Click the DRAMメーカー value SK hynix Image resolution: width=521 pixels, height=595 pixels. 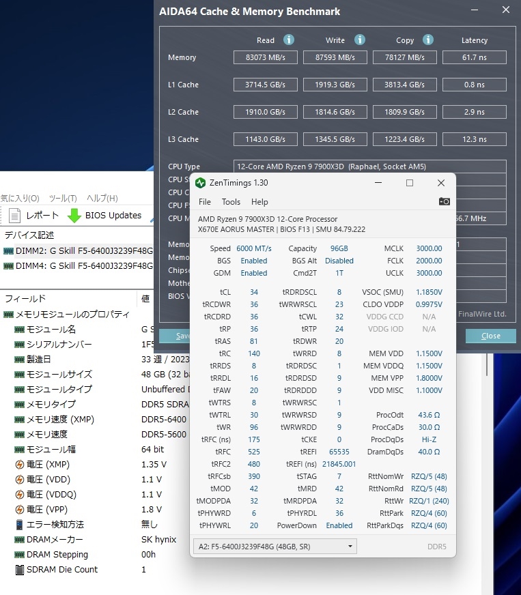click(158, 540)
